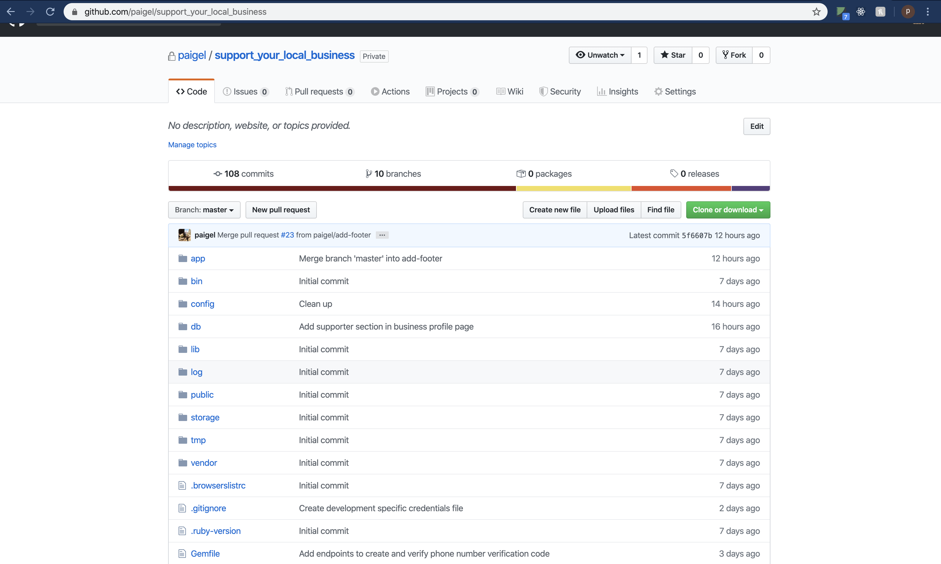This screenshot has height=564, width=941.
Task: Open Chrome profile avatar P
Action: (908, 12)
